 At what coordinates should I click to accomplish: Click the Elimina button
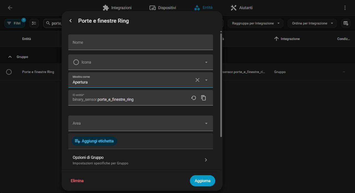click(x=77, y=181)
